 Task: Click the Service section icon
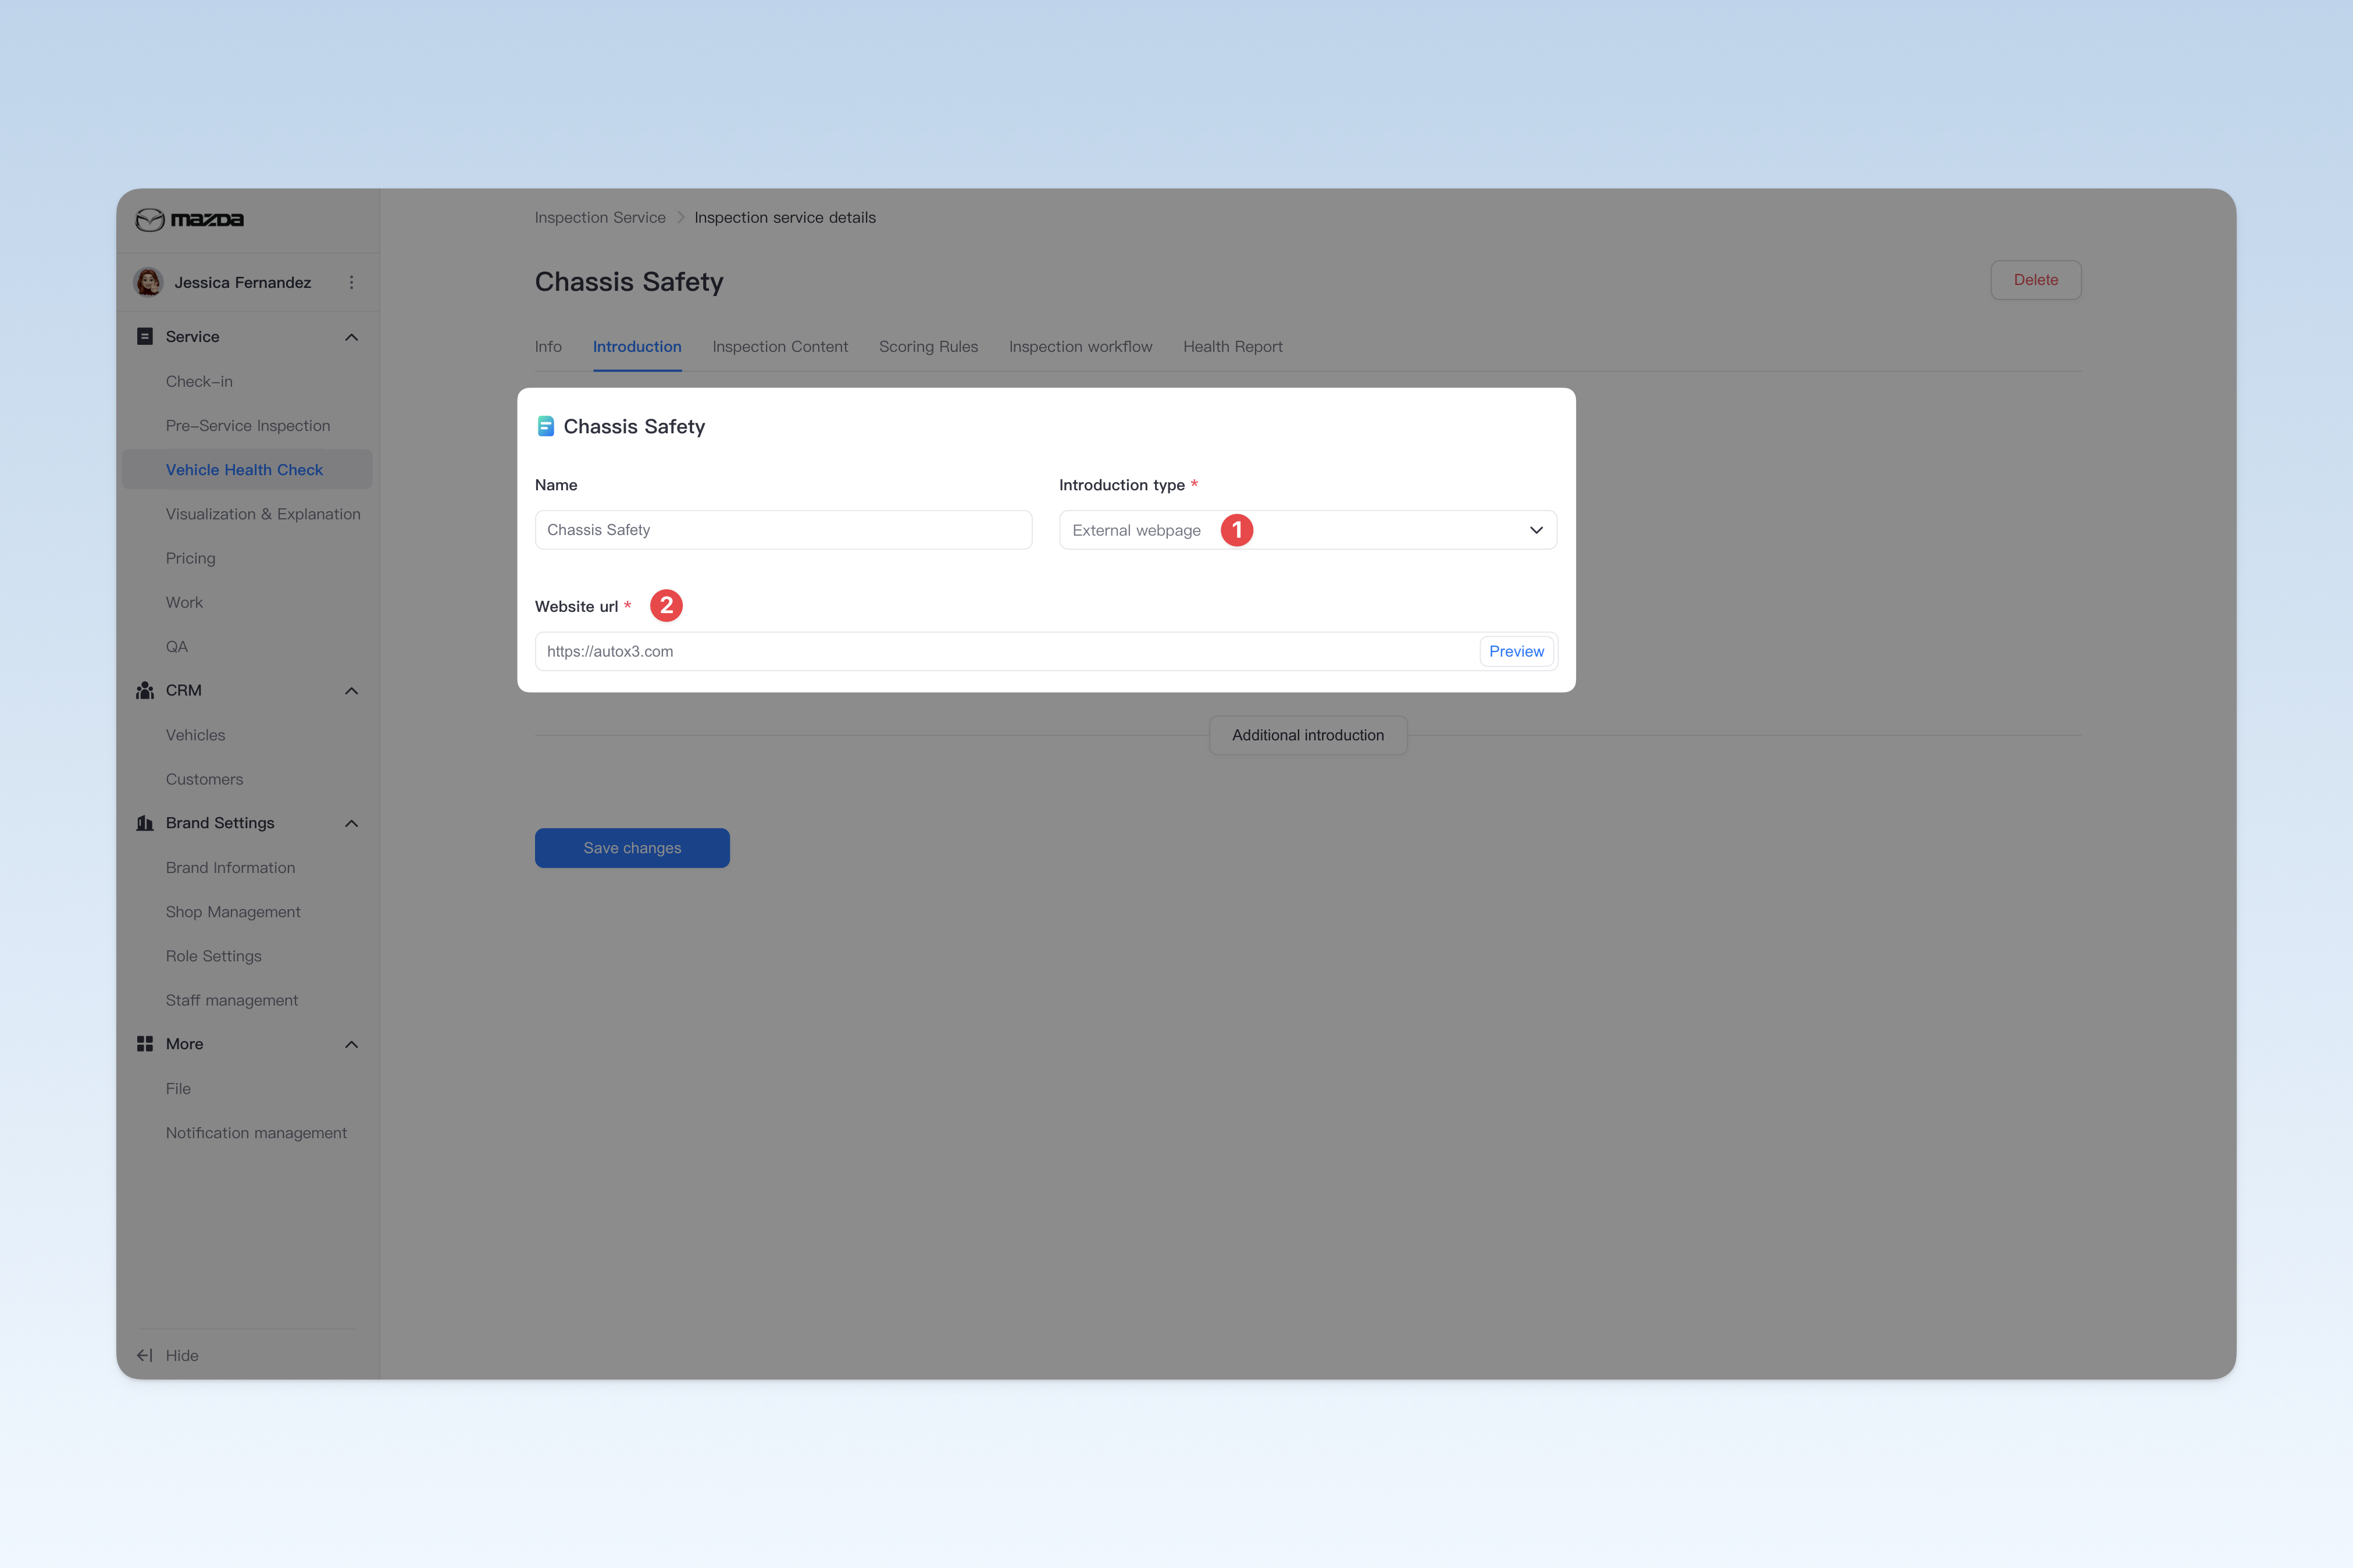pyautogui.click(x=145, y=336)
